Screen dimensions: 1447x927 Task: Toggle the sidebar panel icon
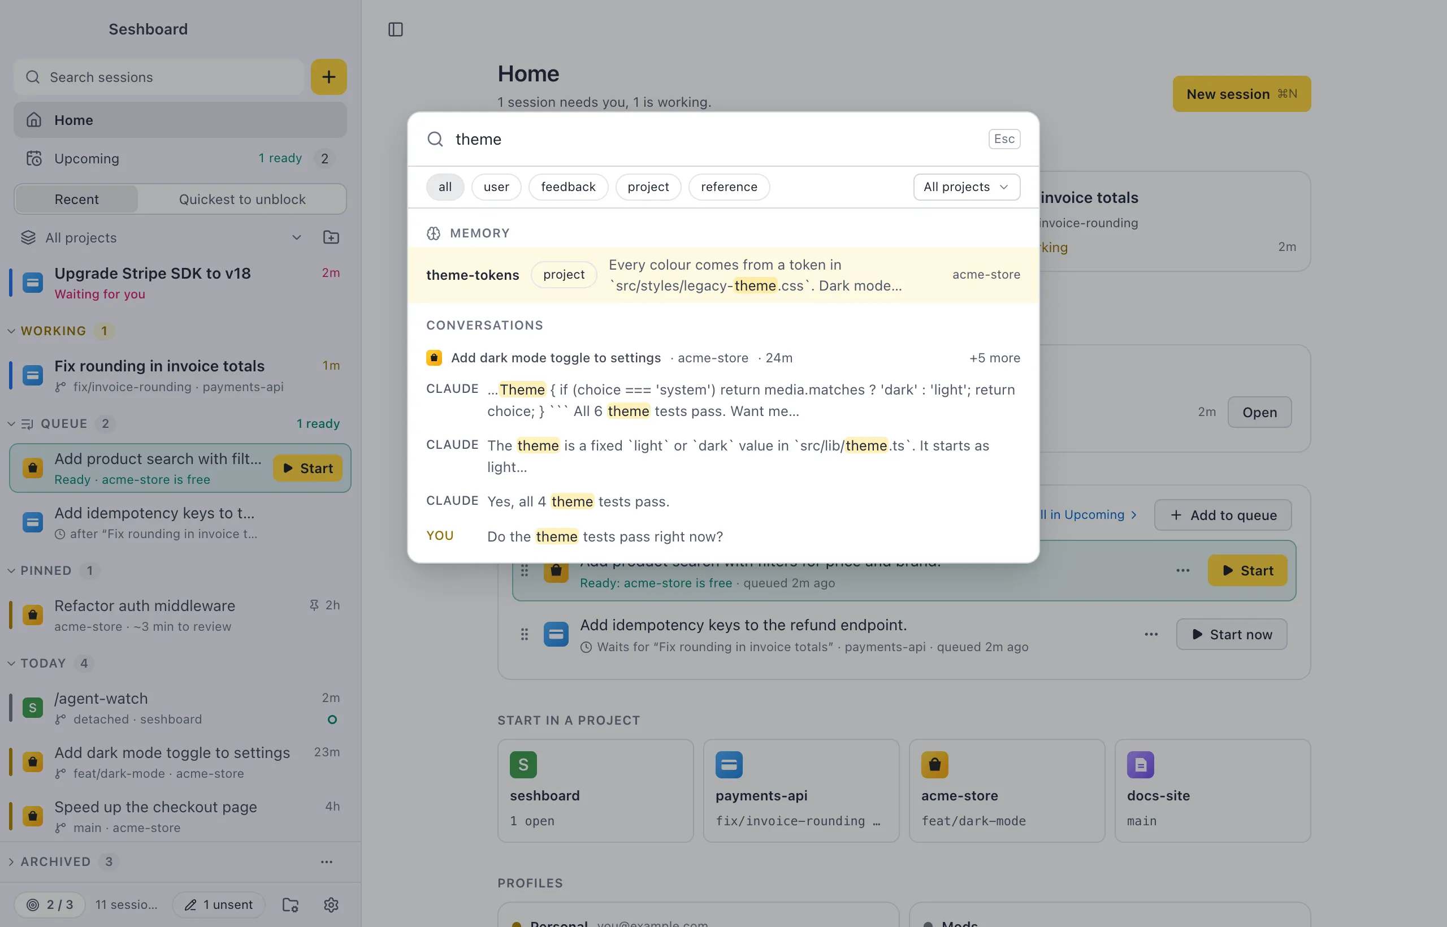[396, 29]
